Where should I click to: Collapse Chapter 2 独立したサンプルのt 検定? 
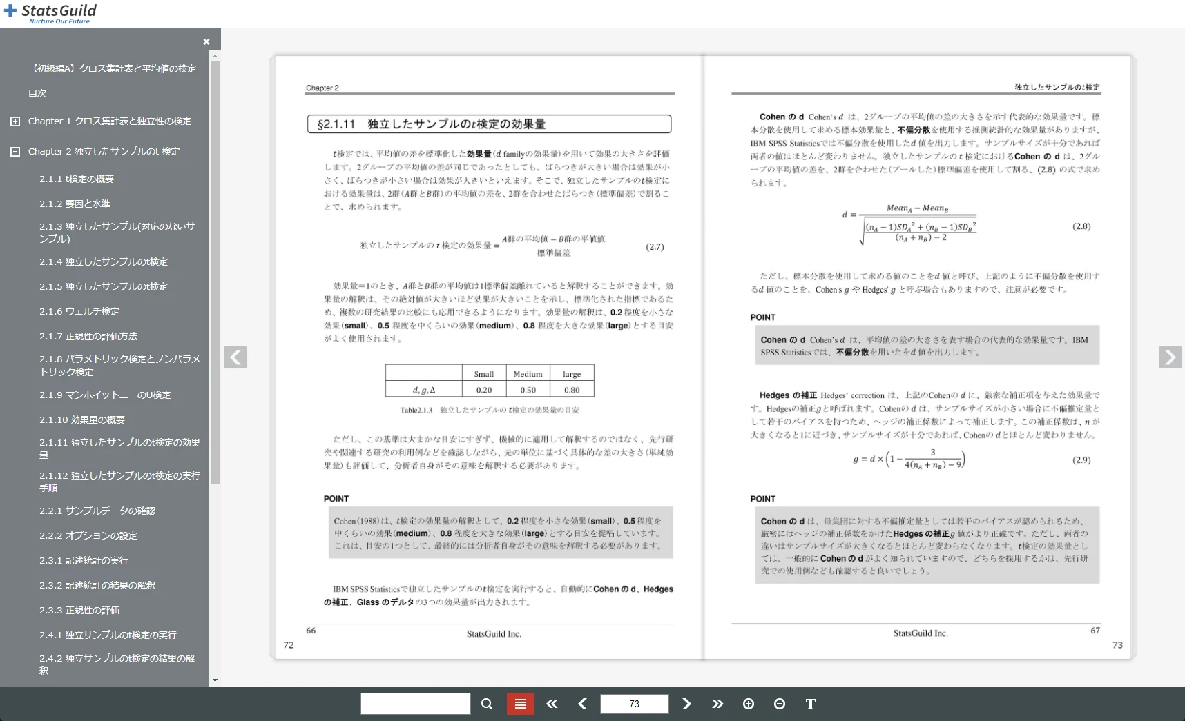tap(15, 151)
